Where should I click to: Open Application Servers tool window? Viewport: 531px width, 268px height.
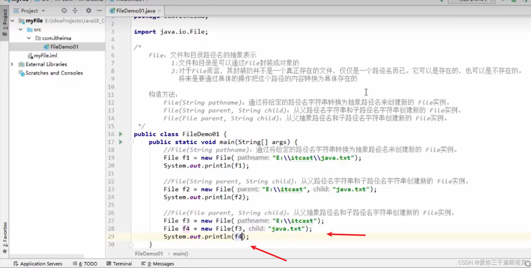pos(38,264)
